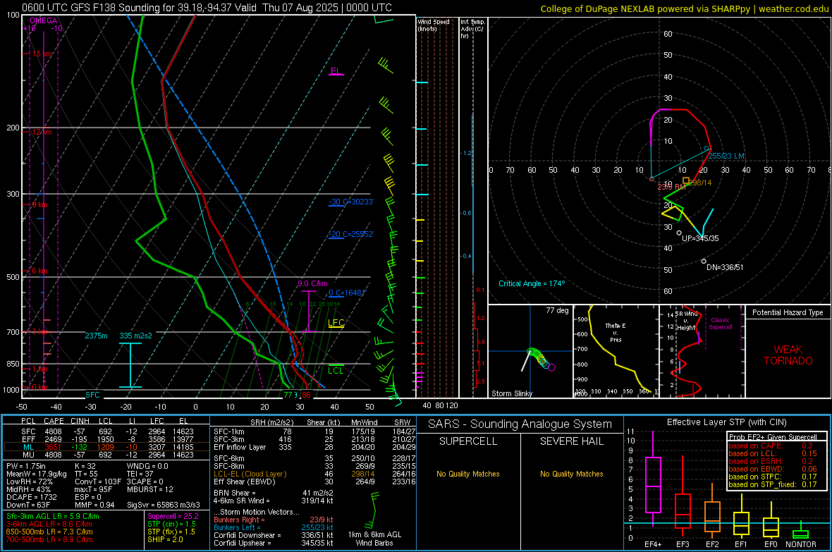Viewport: 832px width, 552px height.
Task: Select the magenta EL level marker
Action: click(336, 71)
